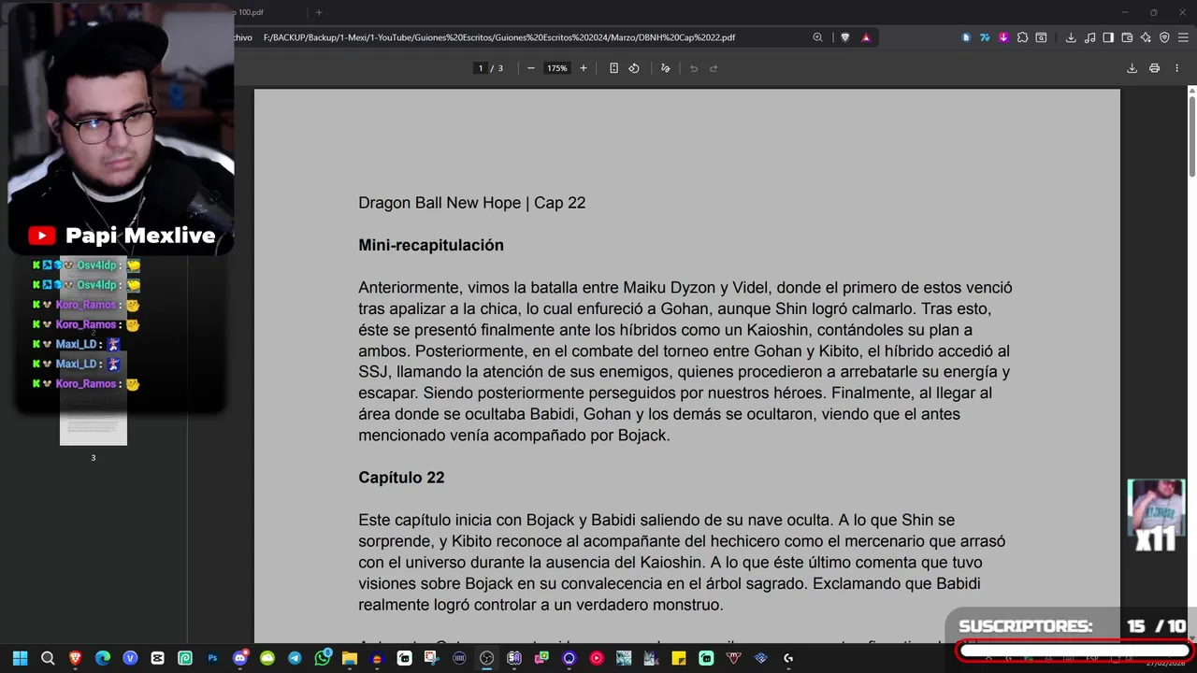Click the blue document extension icon
The height and width of the screenshot is (673, 1197).
point(966,37)
